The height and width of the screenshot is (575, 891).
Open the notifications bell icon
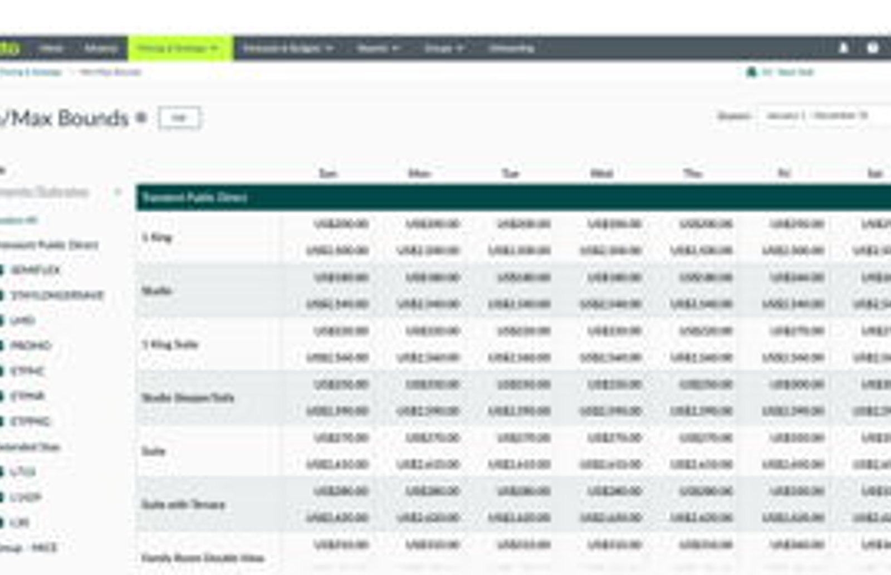(x=844, y=48)
